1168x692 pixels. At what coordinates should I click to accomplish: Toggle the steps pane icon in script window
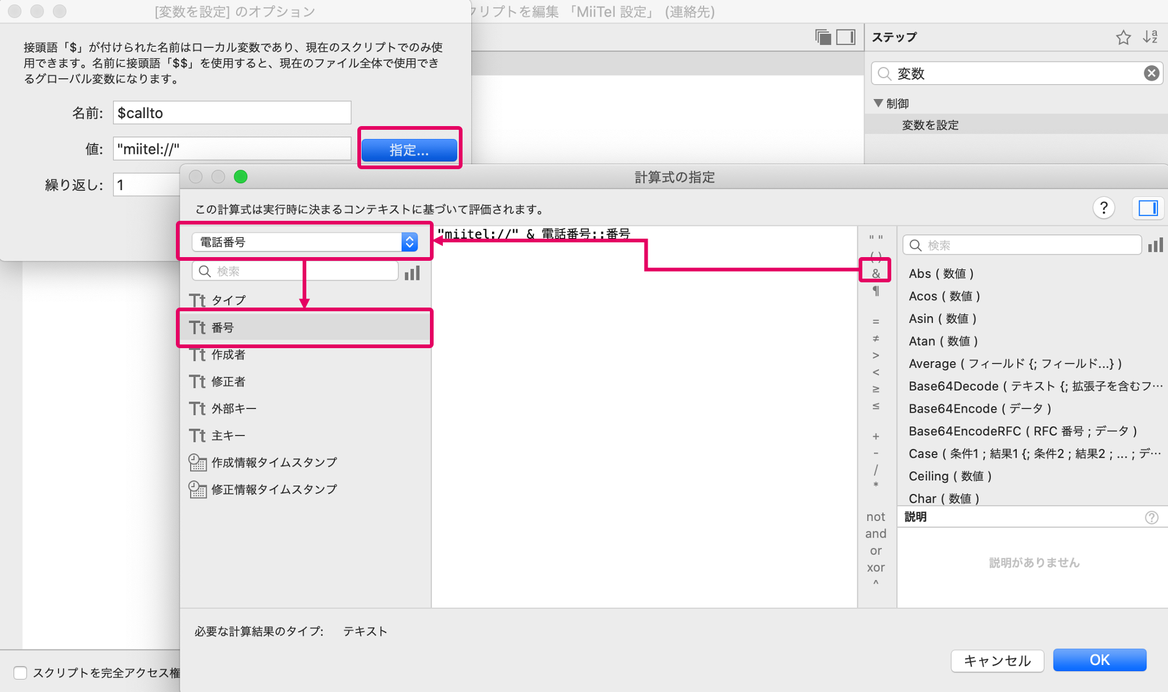(846, 37)
